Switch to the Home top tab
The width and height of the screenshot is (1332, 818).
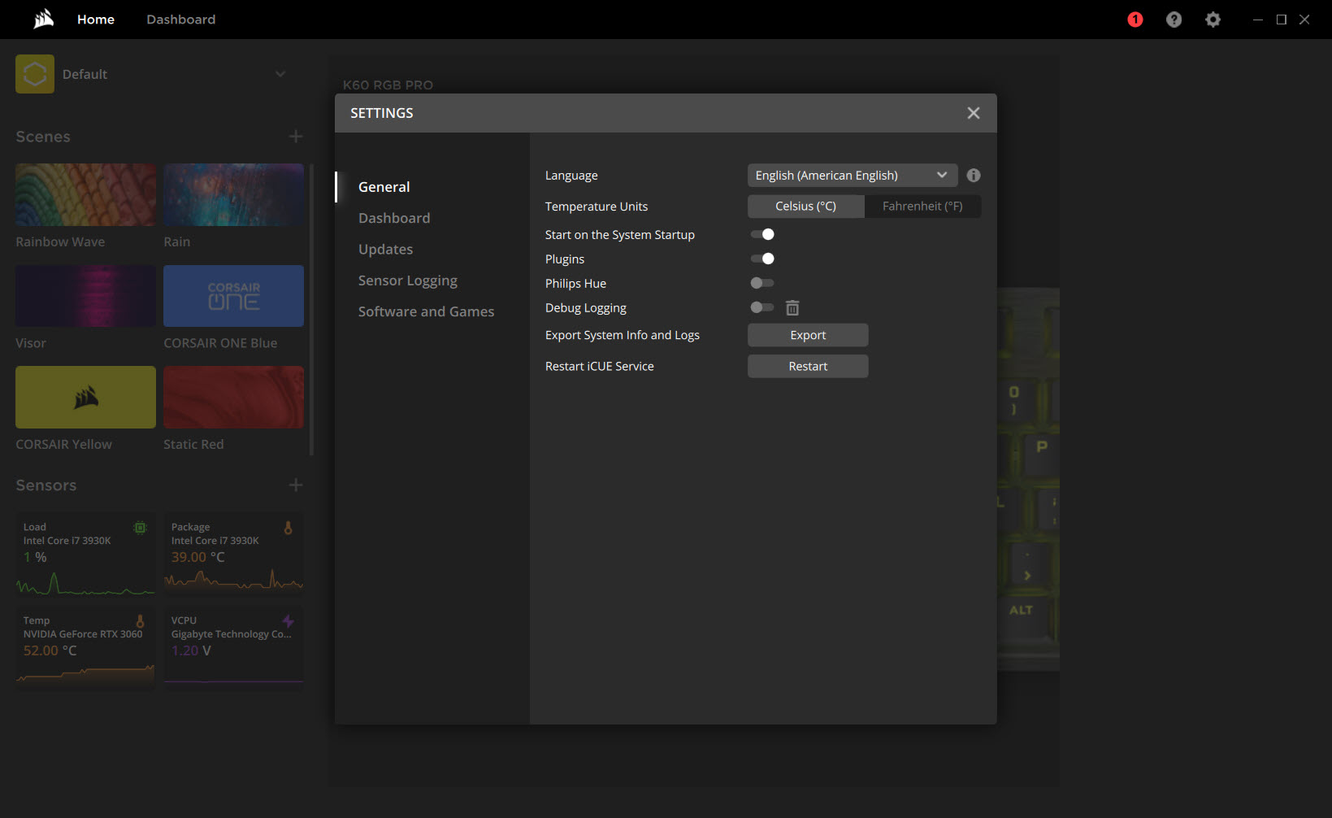click(96, 20)
